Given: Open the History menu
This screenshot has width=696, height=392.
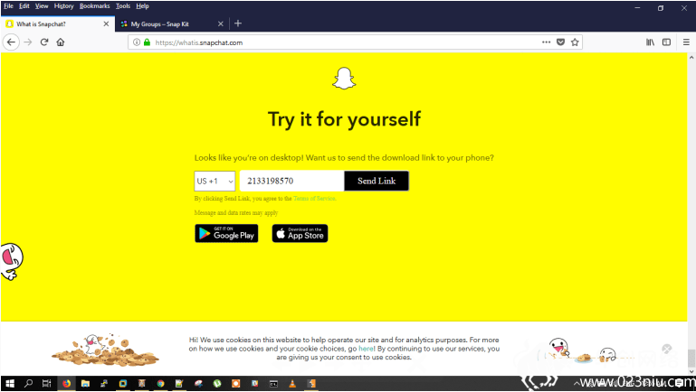Looking at the screenshot, I should coord(63,6).
